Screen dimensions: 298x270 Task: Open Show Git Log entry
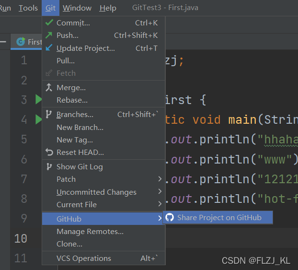coord(103,167)
